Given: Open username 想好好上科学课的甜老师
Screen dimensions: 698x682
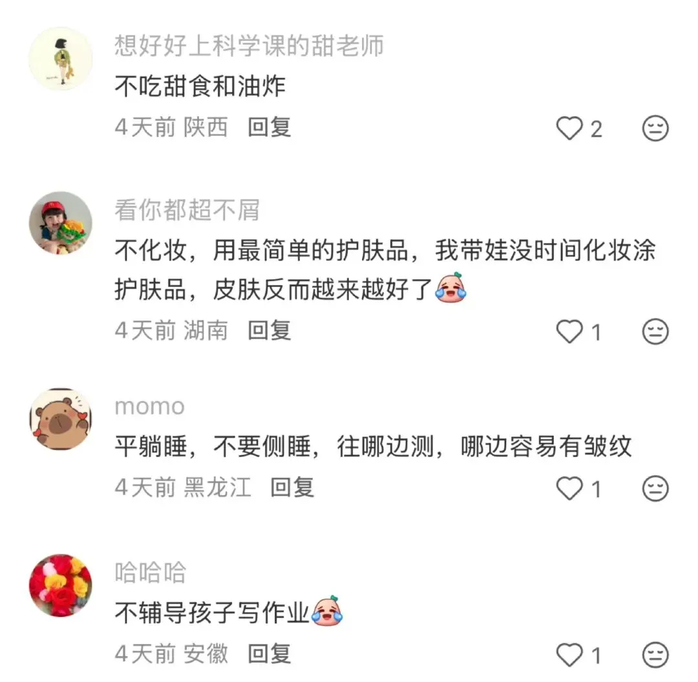Looking at the screenshot, I should pos(249,45).
